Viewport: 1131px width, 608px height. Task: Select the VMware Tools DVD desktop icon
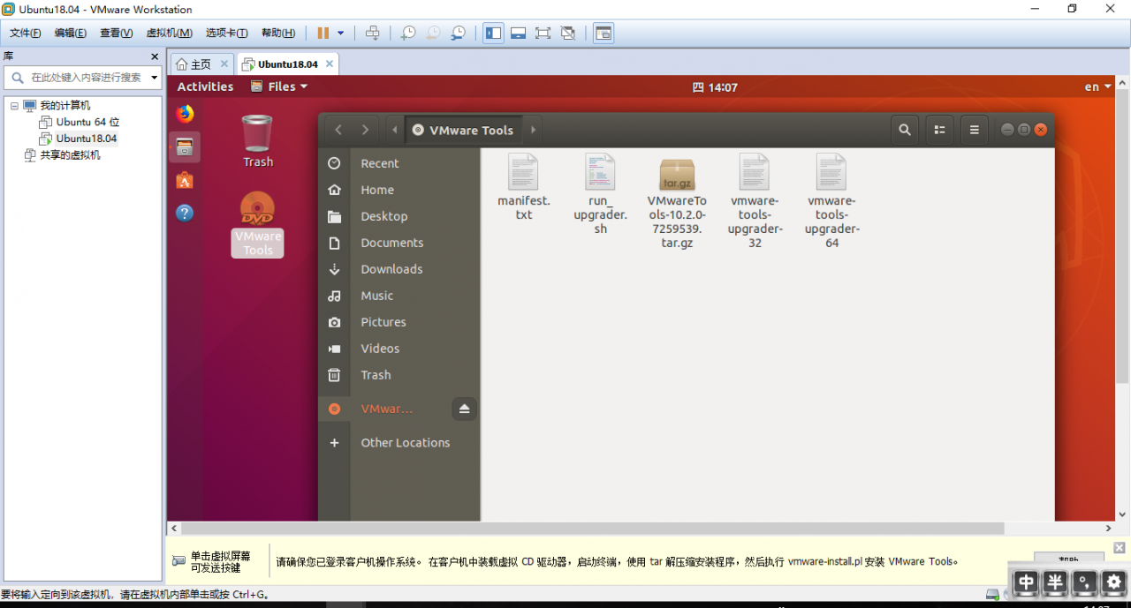(x=258, y=224)
